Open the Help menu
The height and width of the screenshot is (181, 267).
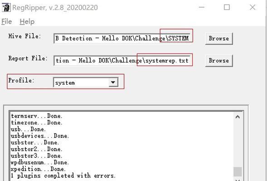(27, 22)
